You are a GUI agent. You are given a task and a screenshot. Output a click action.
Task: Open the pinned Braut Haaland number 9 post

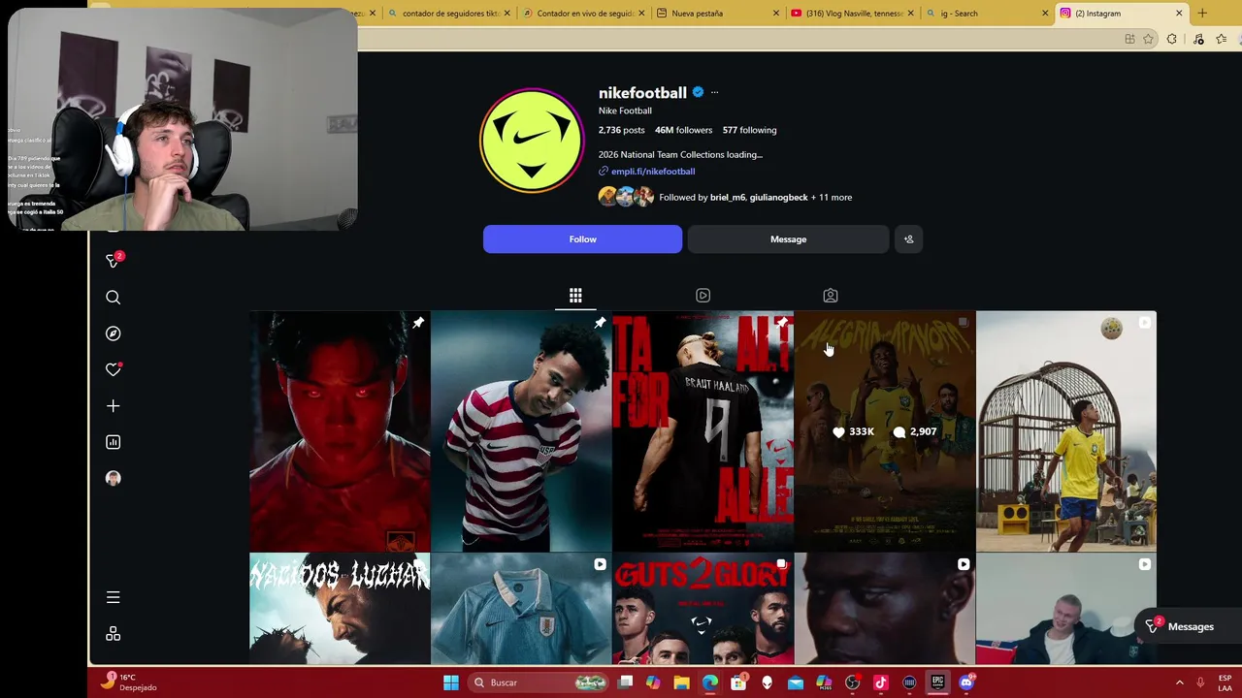(703, 431)
